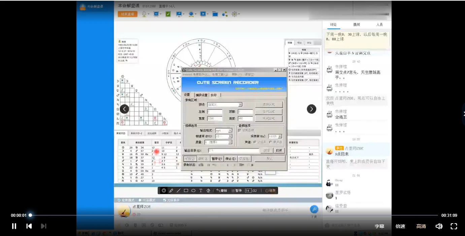The image size is (465, 236).
Task: Open the 采样率 sample rate dropdown
Action: point(275,136)
